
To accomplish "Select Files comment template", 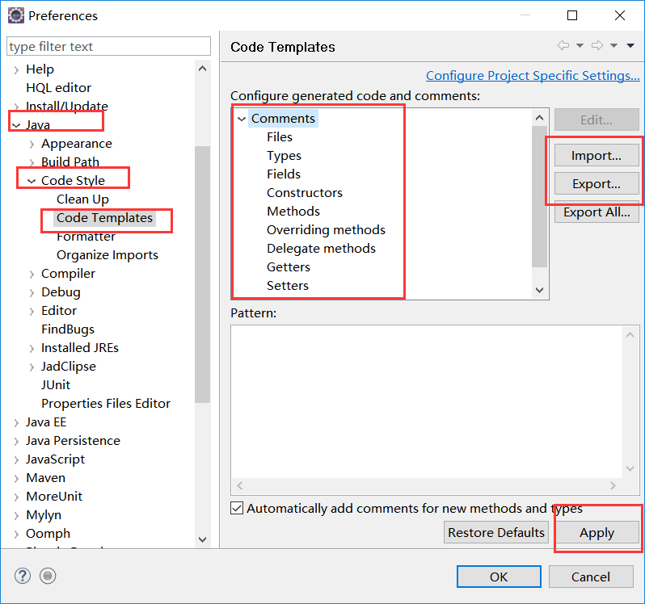I will pos(280,136).
